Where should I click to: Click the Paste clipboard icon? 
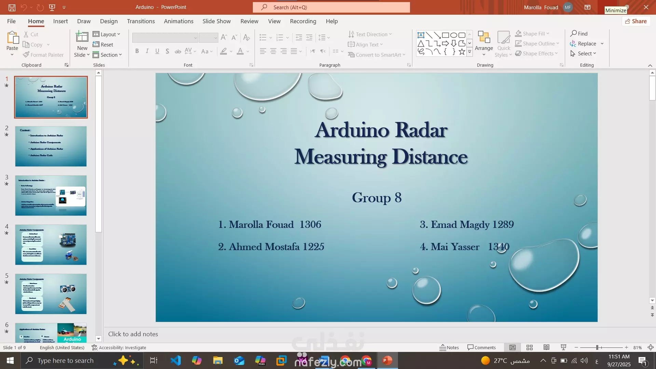[x=12, y=38]
